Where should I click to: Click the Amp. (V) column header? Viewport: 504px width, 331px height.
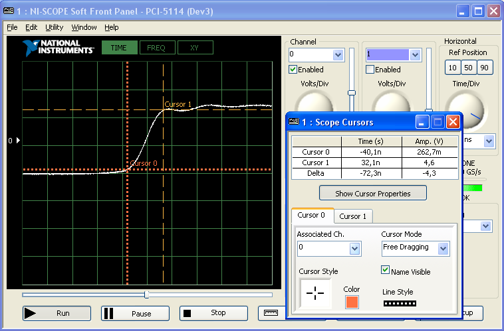coord(430,141)
